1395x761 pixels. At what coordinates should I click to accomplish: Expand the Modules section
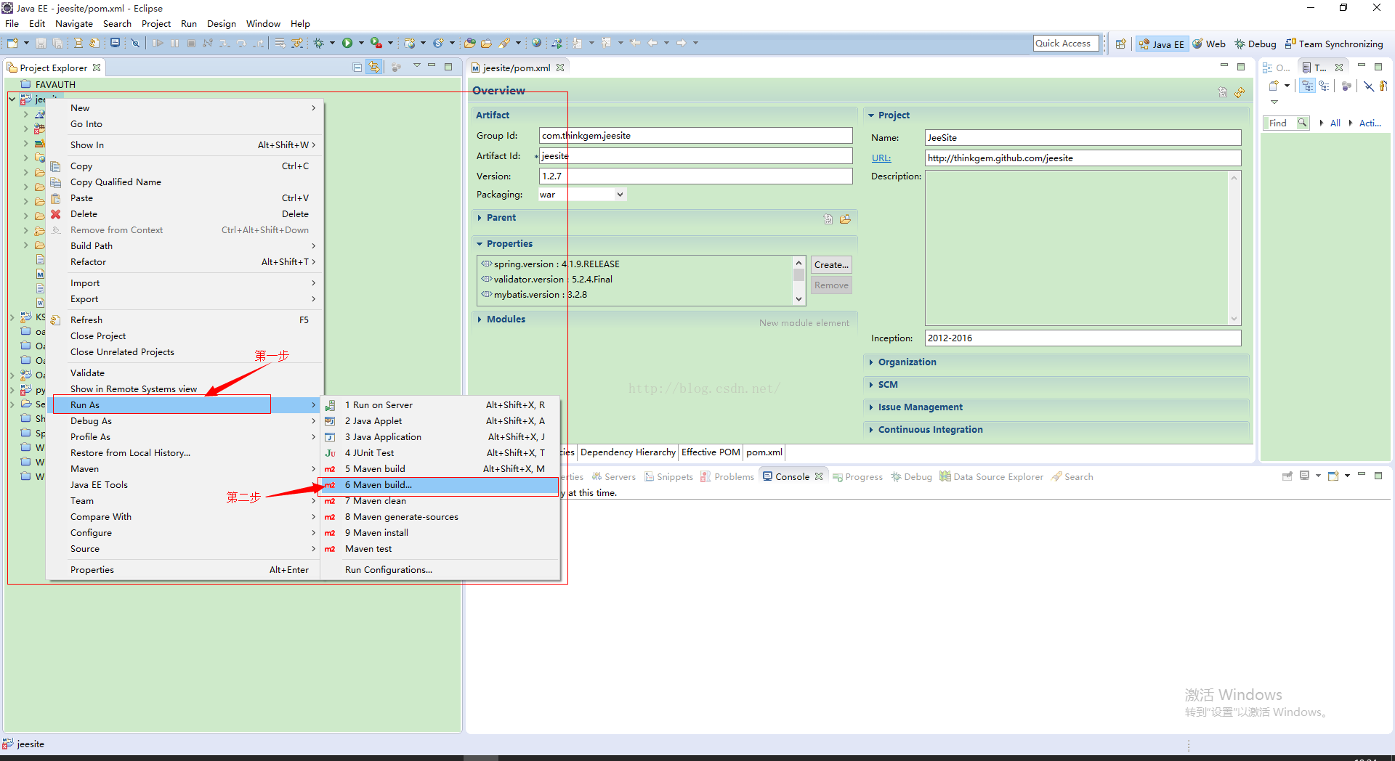click(x=480, y=320)
